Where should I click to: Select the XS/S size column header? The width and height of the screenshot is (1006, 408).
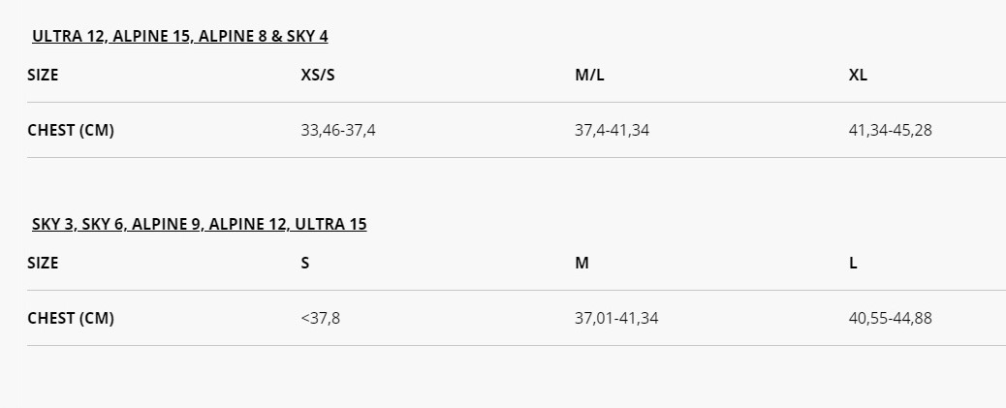(x=318, y=75)
